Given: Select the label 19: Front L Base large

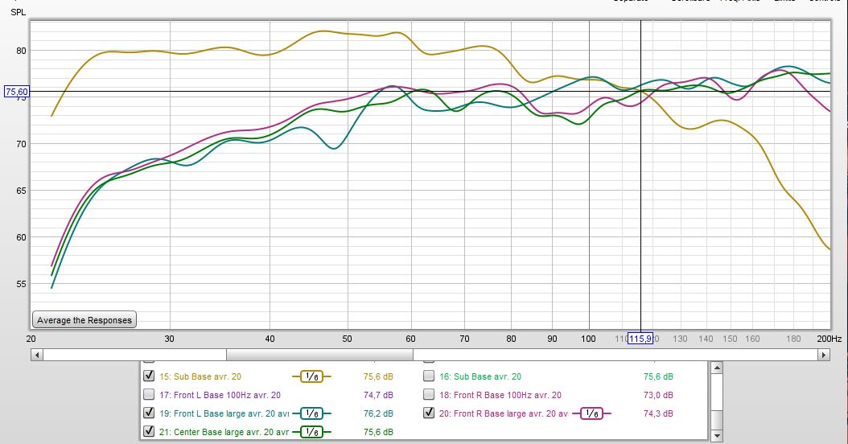Looking at the screenshot, I should tap(224, 413).
